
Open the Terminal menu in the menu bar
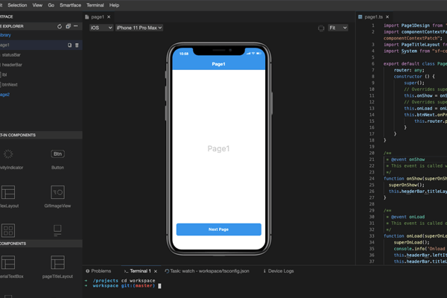tap(95, 5)
